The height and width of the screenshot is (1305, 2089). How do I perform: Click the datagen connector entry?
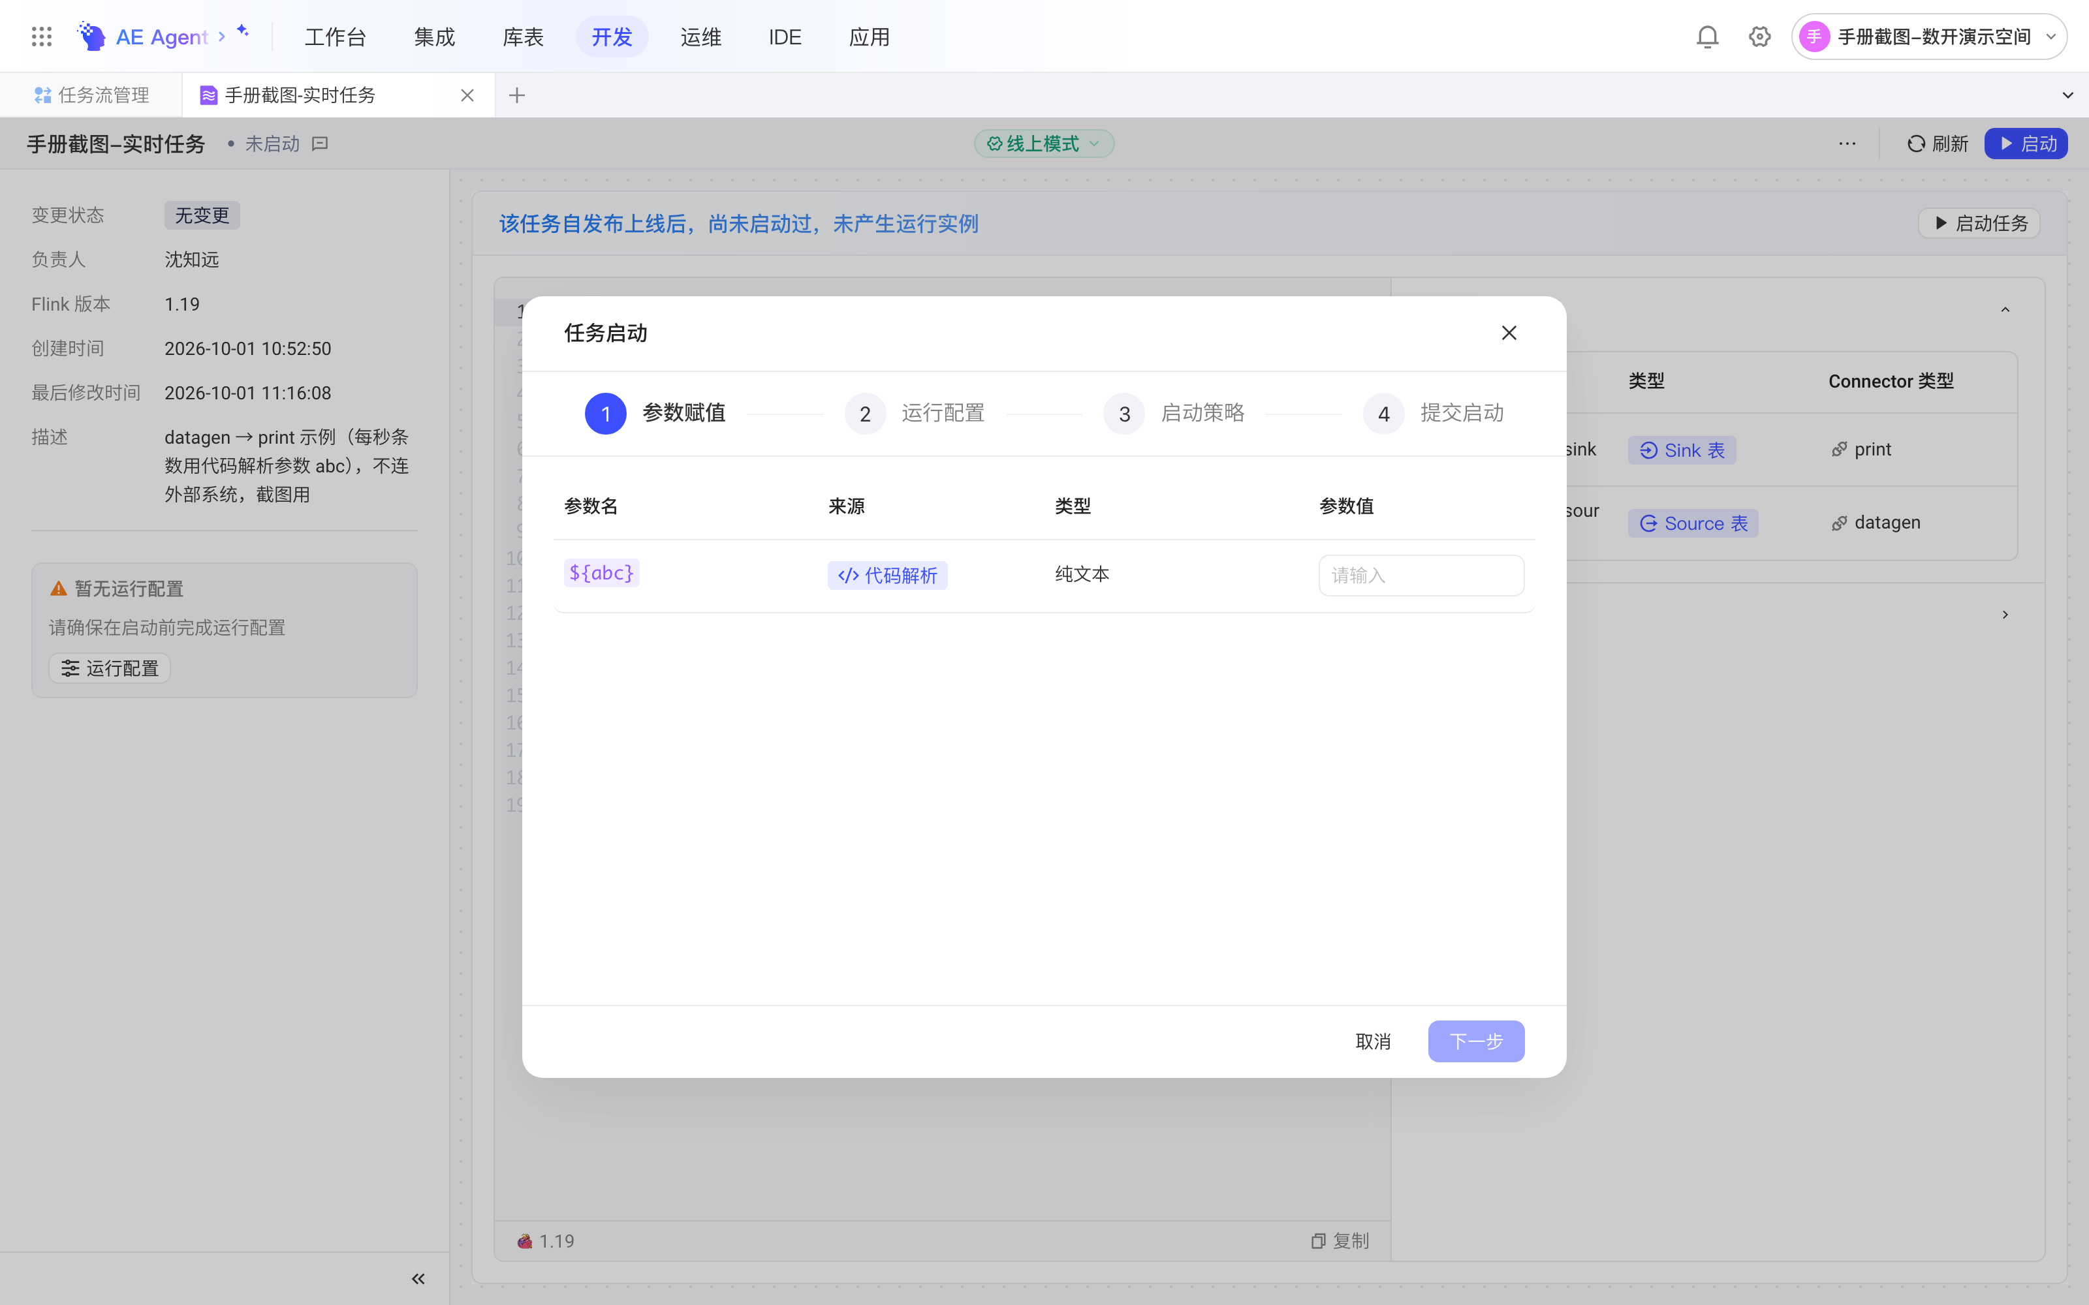click(1876, 522)
